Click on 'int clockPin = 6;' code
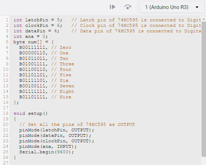This screenshot has height=165, width=206. (x=38, y=25)
